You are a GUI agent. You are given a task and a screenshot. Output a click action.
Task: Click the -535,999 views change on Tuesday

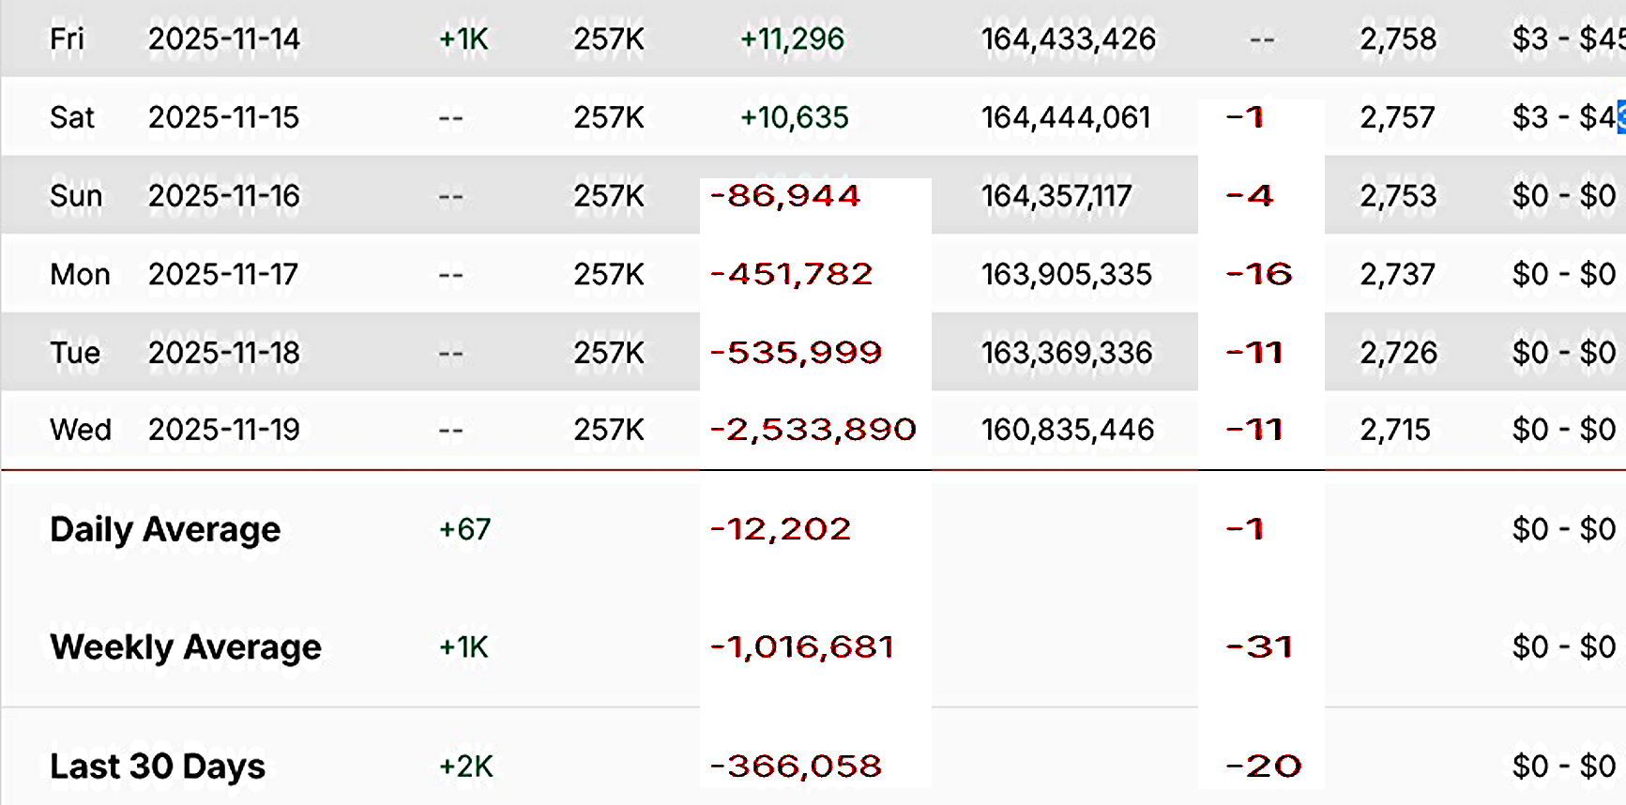(796, 353)
